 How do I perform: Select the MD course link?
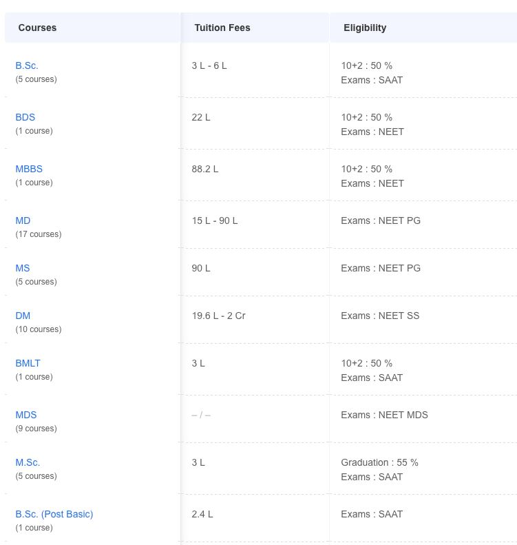pyautogui.click(x=23, y=220)
